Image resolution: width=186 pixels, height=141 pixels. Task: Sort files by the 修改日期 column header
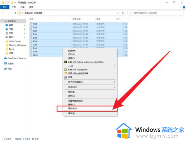[x=77, y=19]
